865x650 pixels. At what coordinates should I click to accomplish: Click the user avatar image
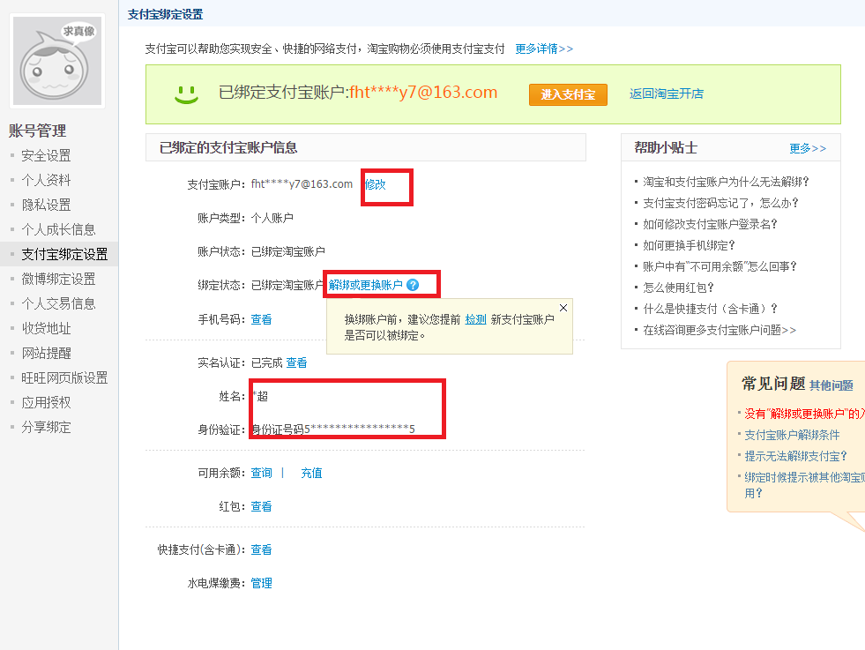(x=57, y=61)
